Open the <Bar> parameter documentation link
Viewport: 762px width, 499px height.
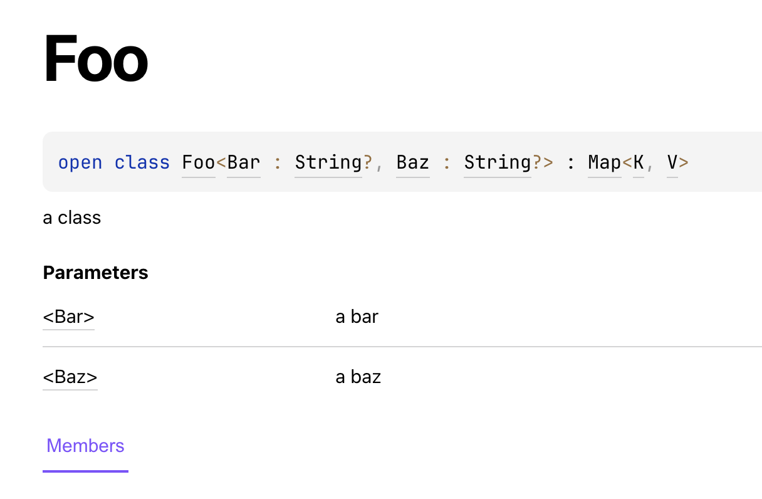point(68,317)
